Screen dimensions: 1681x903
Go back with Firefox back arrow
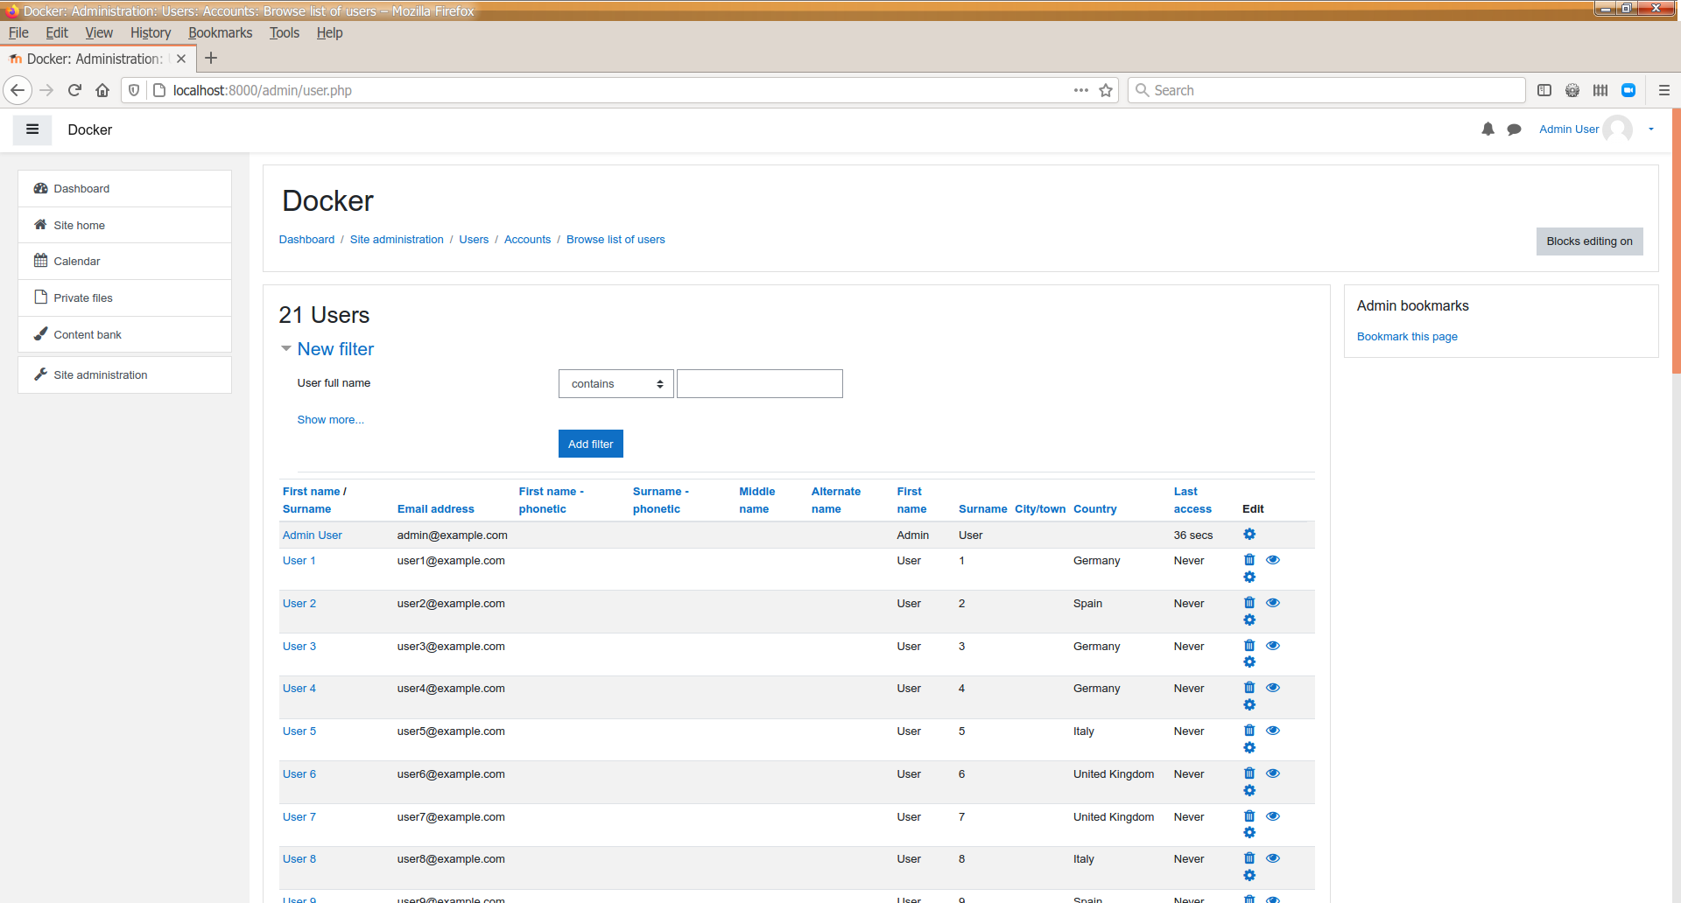pos(18,90)
